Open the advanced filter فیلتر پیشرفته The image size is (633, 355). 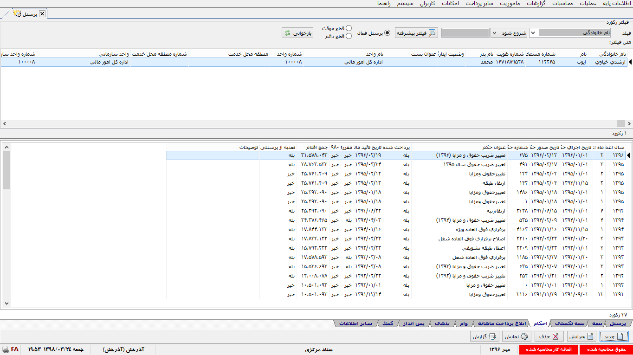[x=416, y=33]
